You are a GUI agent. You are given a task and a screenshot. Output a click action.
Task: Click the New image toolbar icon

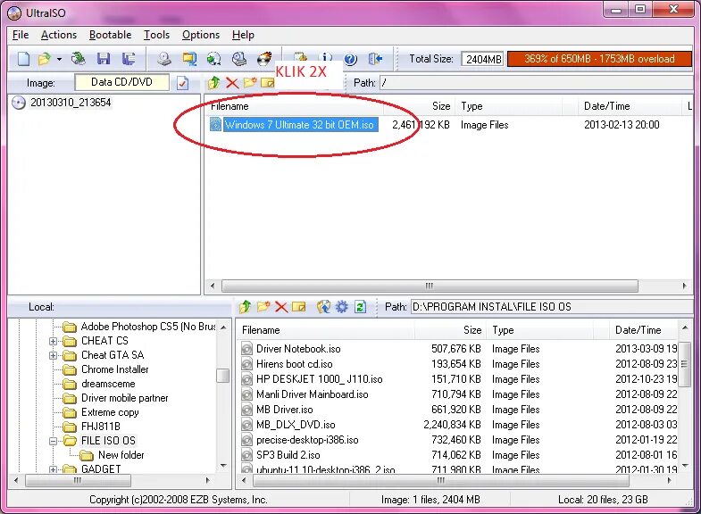point(23,59)
